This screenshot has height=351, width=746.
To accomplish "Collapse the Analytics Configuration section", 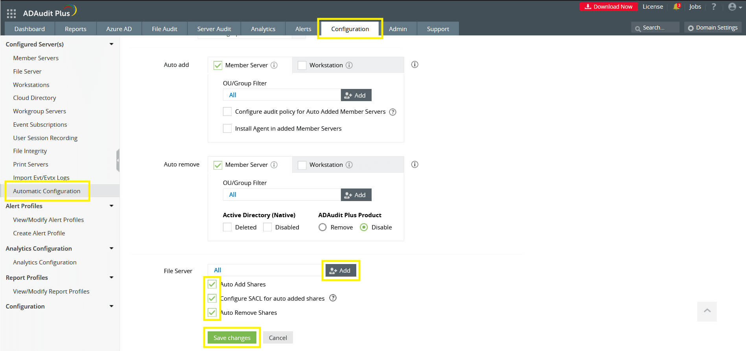I will pyautogui.click(x=111, y=248).
